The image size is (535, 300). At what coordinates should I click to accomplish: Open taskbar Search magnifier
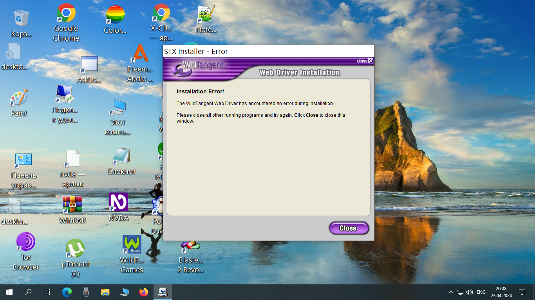click(x=28, y=292)
